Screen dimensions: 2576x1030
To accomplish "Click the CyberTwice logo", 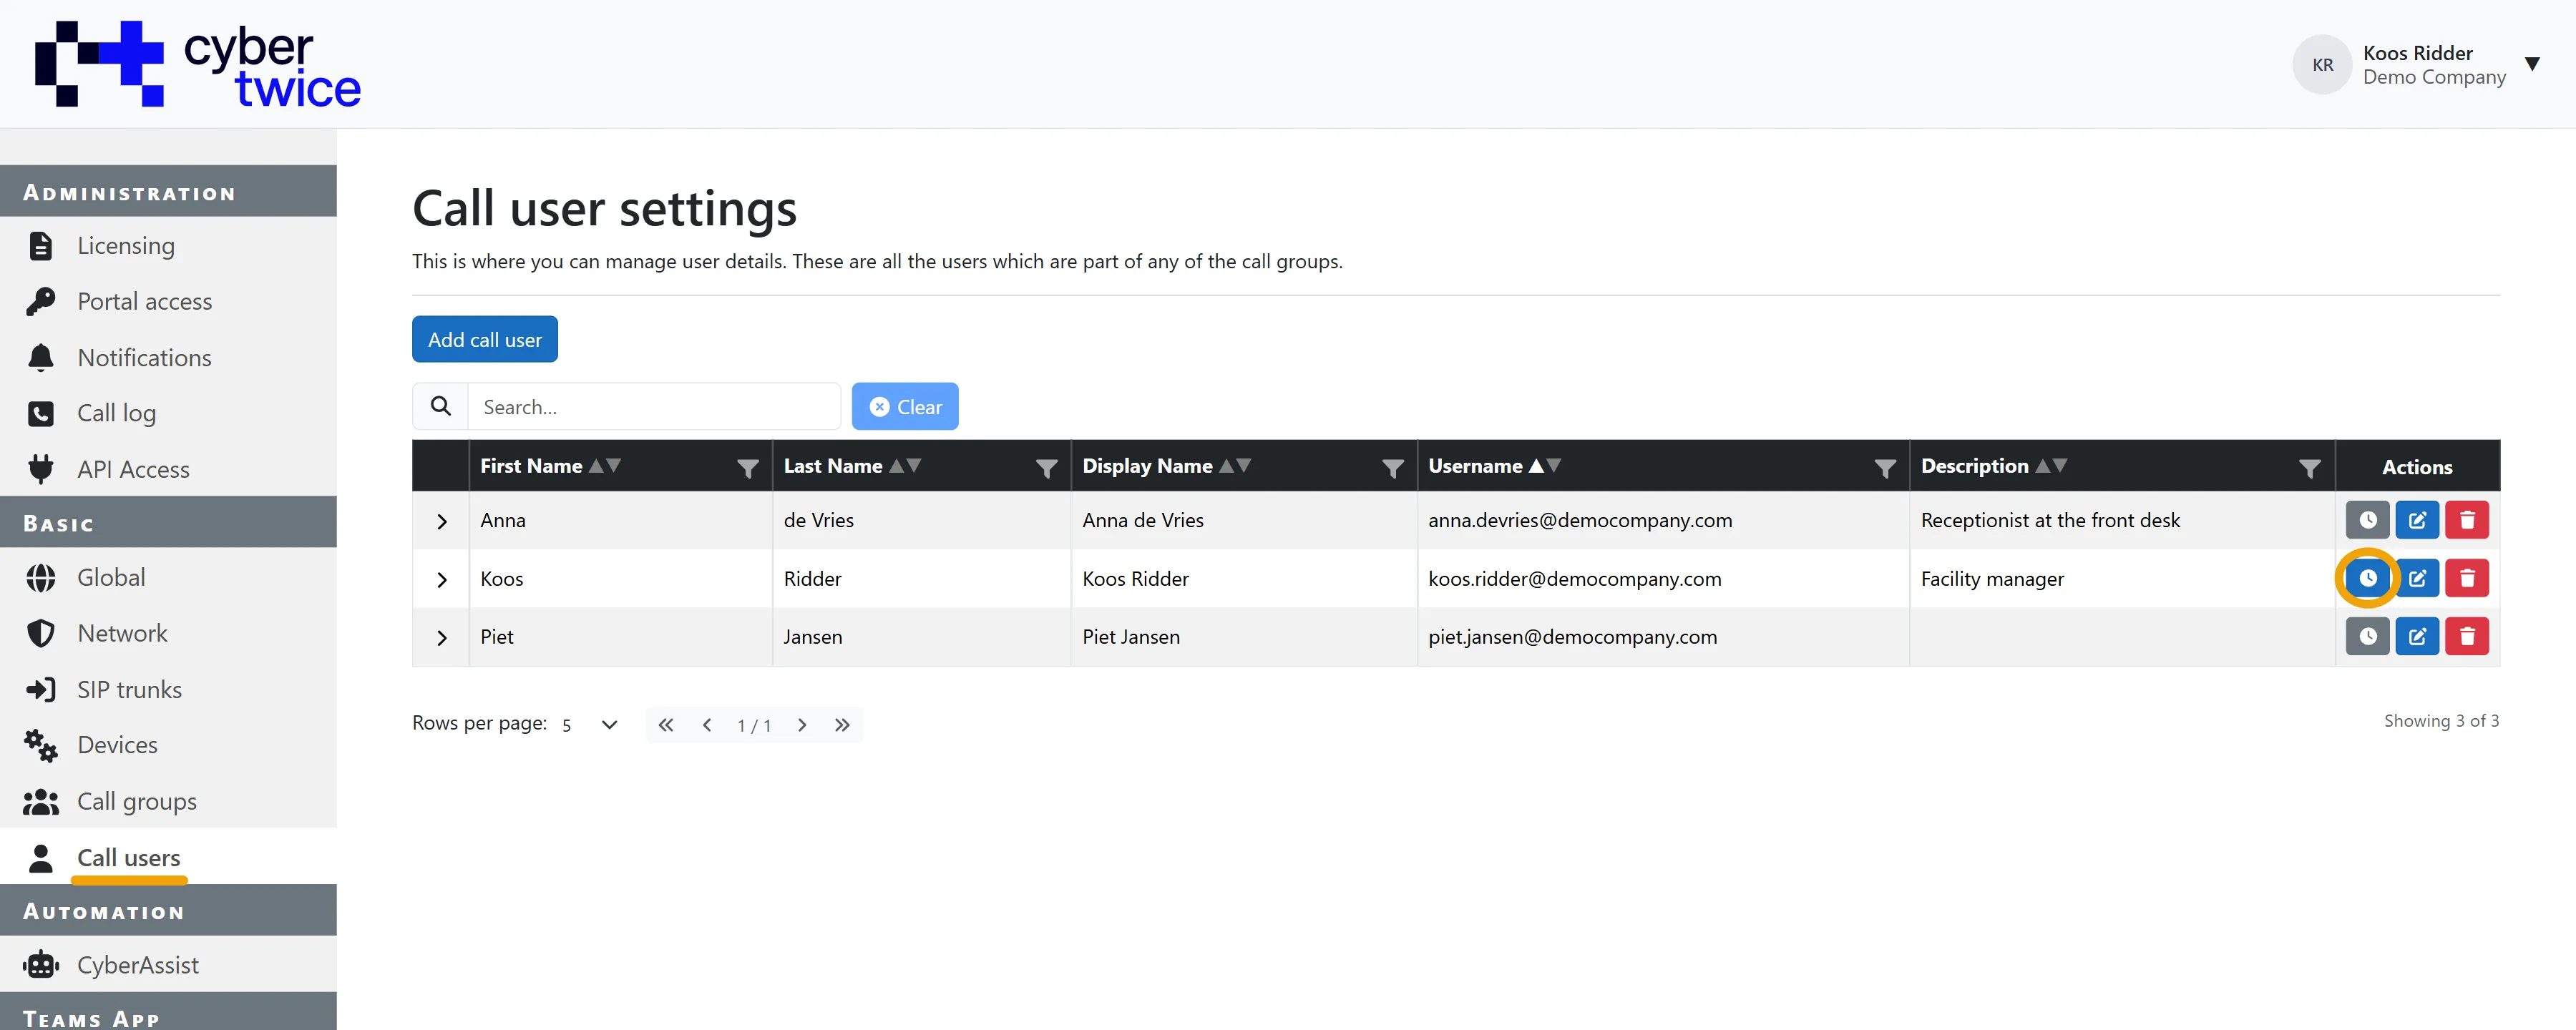I will (198, 64).
